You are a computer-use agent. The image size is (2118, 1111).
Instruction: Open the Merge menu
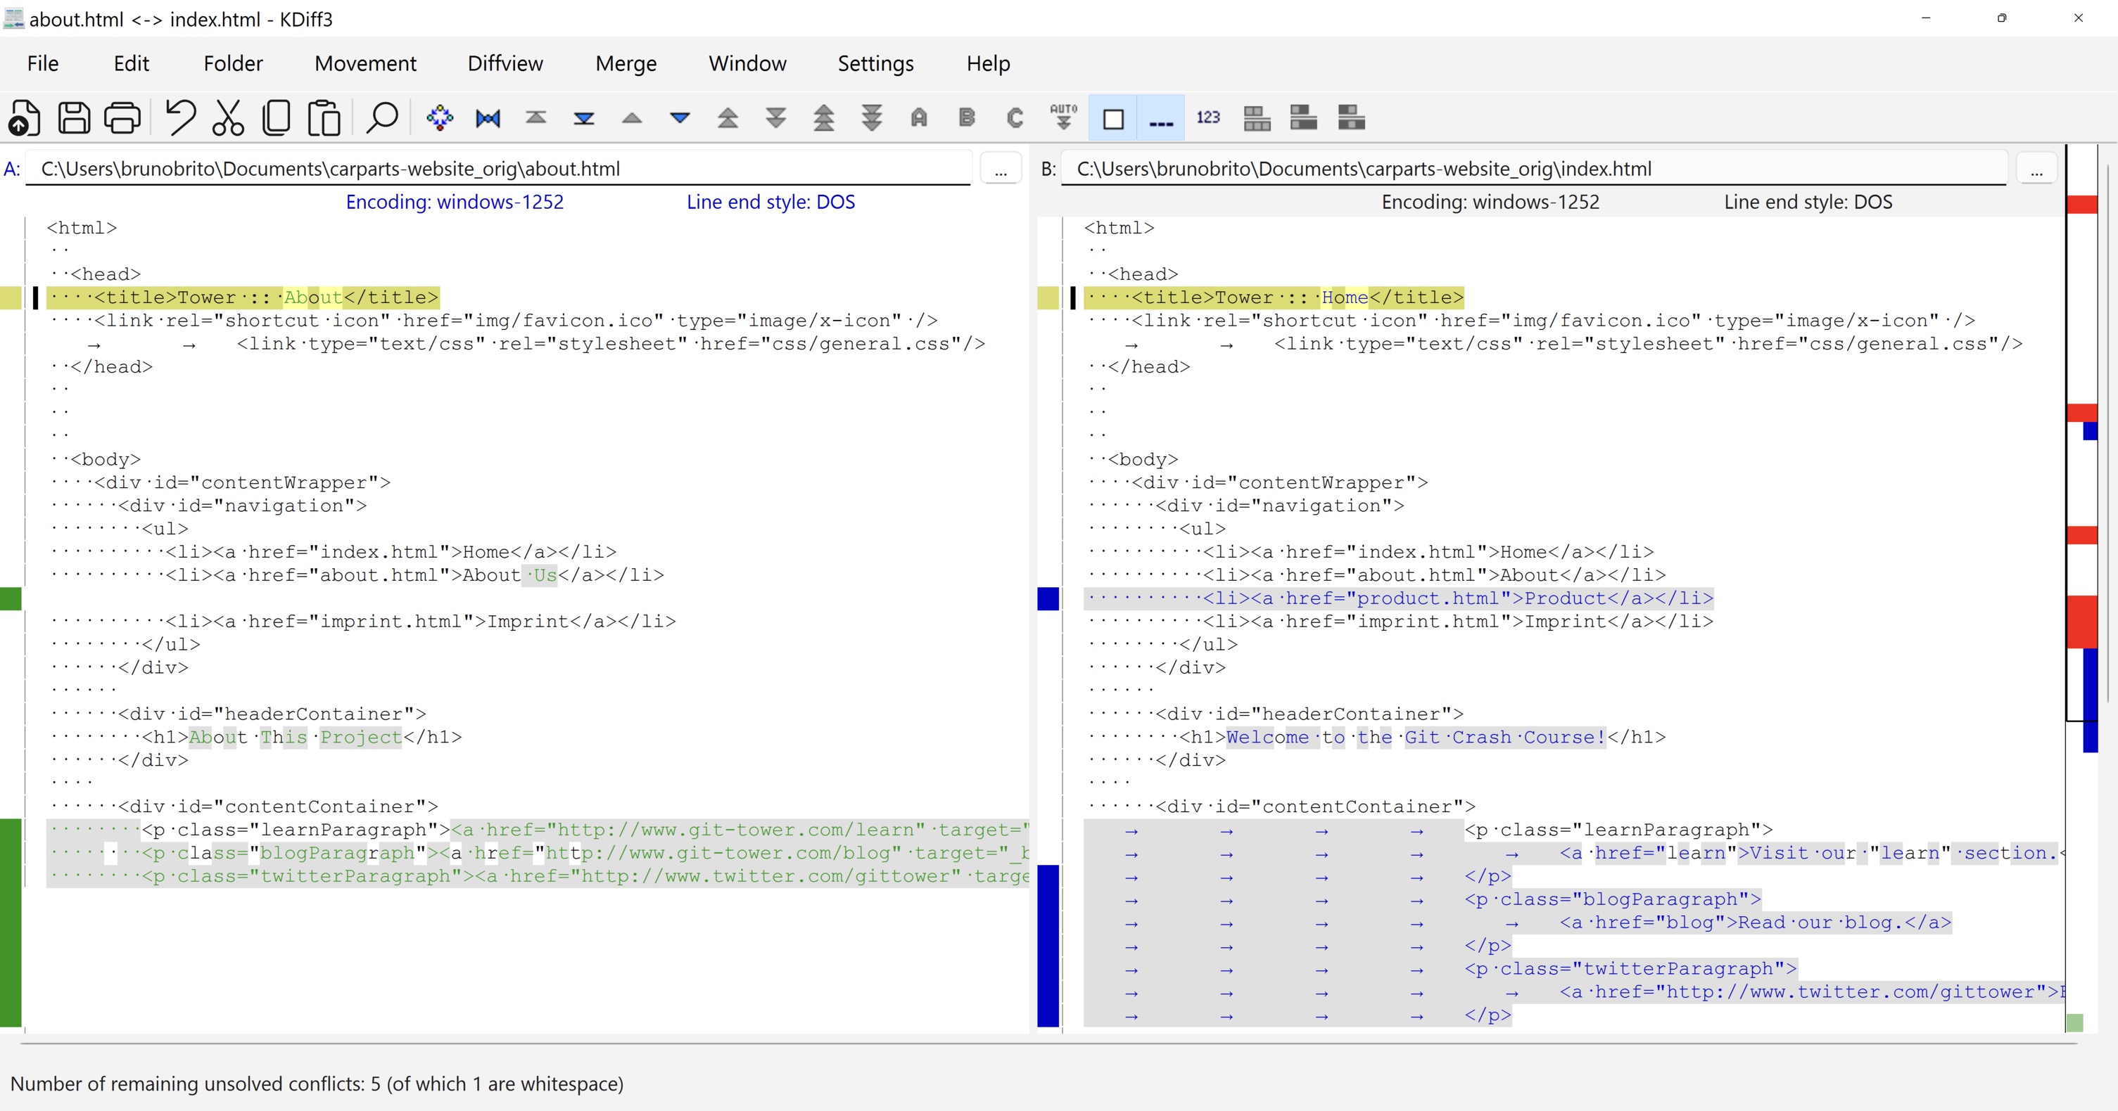[x=625, y=63]
